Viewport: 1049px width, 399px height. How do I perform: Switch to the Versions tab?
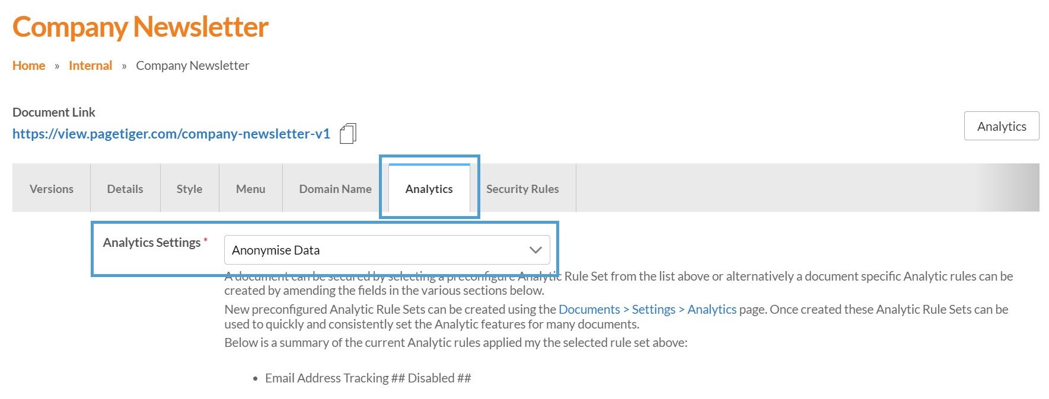tap(52, 189)
